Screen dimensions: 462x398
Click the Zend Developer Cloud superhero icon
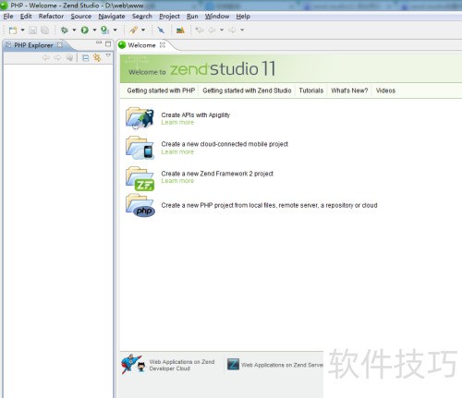[133, 364]
